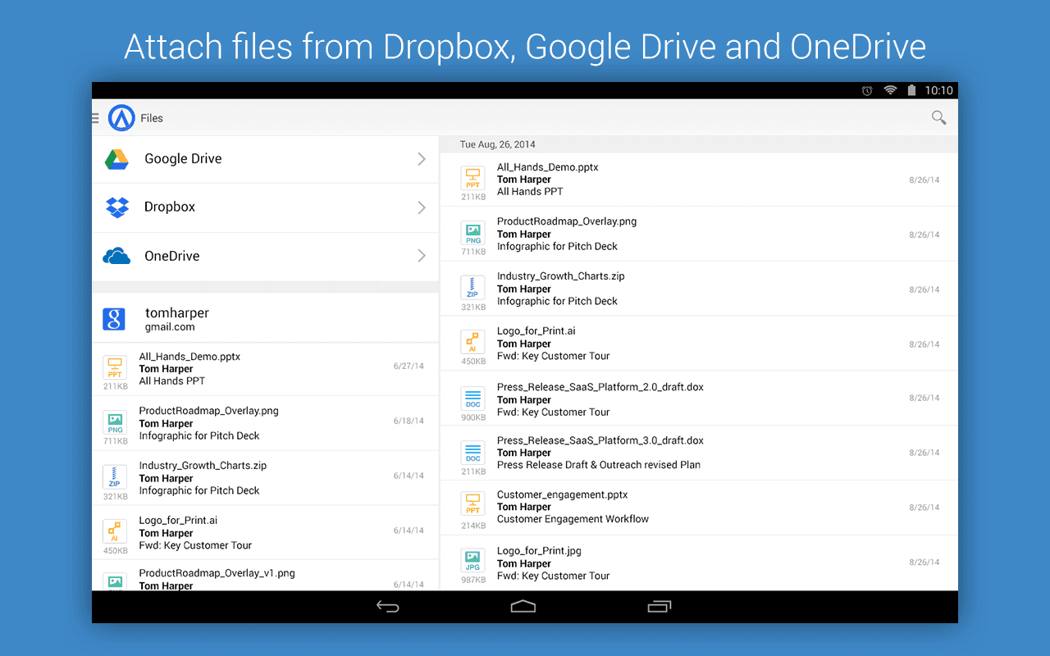
Task: Tap PPT icon of All_Hands_Demo.pptx dated 6/27/14
Action: tap(115, 367)
